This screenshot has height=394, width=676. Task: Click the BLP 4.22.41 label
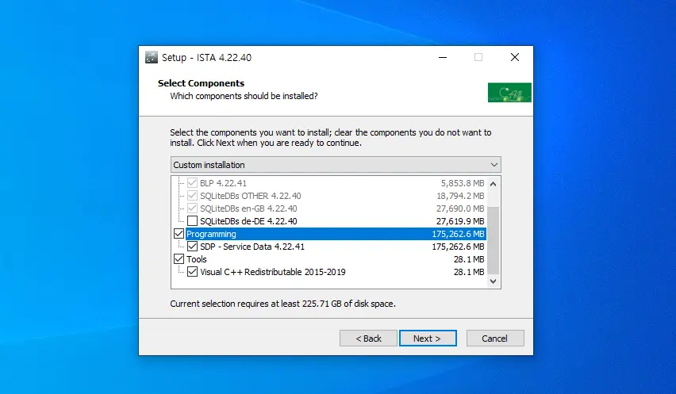pos(223,183)
